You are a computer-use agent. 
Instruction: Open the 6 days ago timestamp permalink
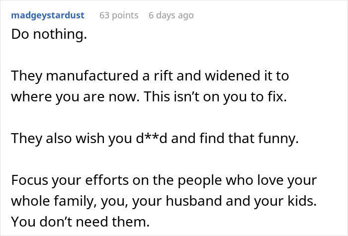tap(171, 15)
